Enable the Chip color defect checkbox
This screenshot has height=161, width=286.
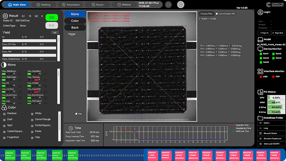pos(32,138)
